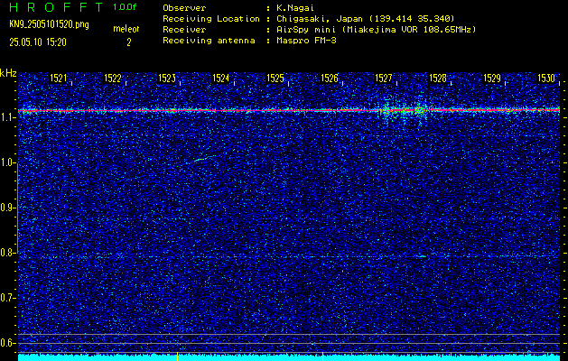Click the Receiver field label

coord(184,29)
